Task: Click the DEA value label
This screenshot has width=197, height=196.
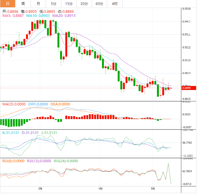Action: click(60, 104)
